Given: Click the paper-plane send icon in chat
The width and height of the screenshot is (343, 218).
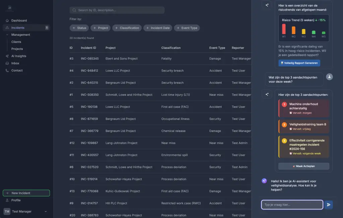Looking at the screenshot, I should coord(329,205).
